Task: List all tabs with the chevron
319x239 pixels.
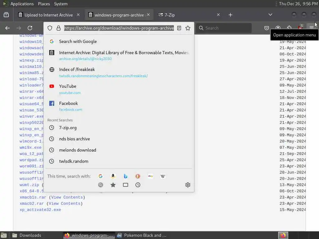Action: click(x=270, y=15)
